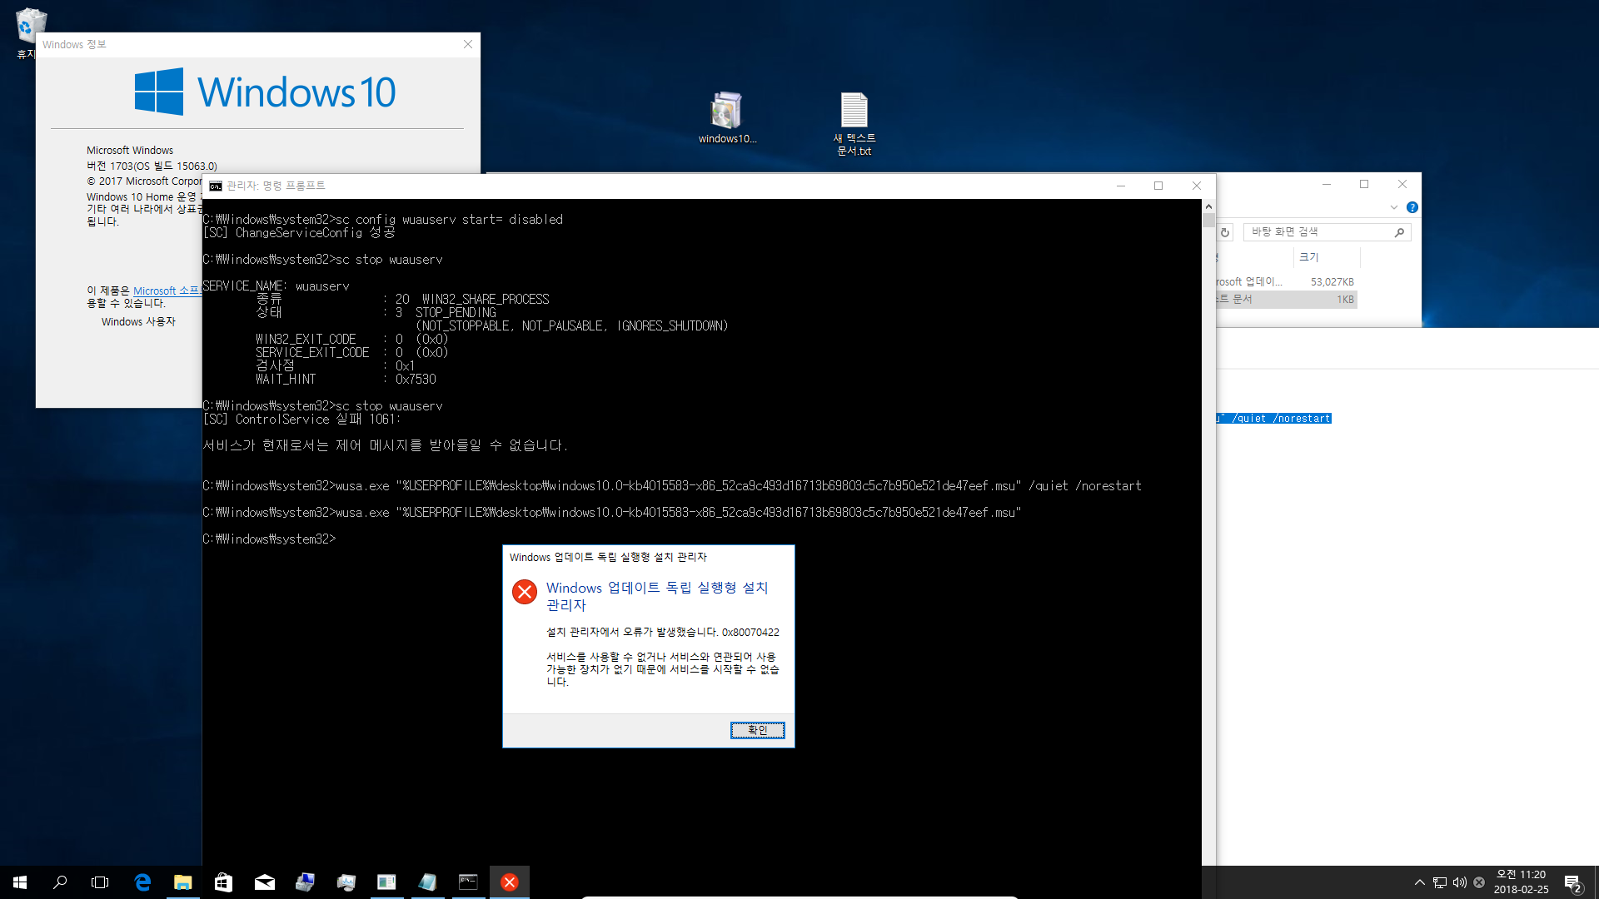1599x899 pixels.
Task: Close the Windows 정보 dialog
Action: point(468,44)
